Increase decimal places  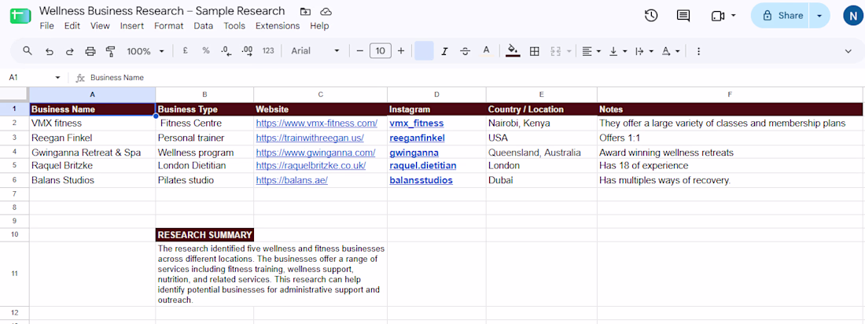tap(247, 51)
